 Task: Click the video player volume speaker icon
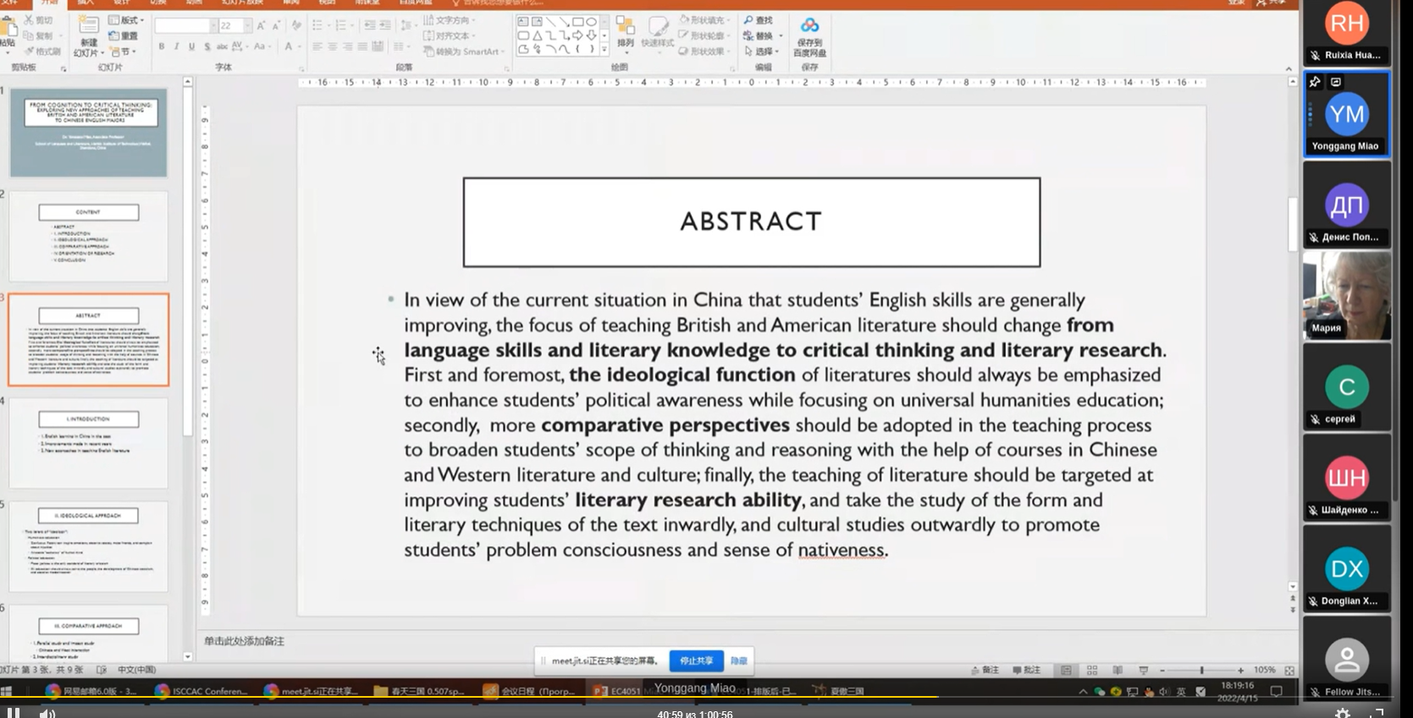(x=47, y=713)
